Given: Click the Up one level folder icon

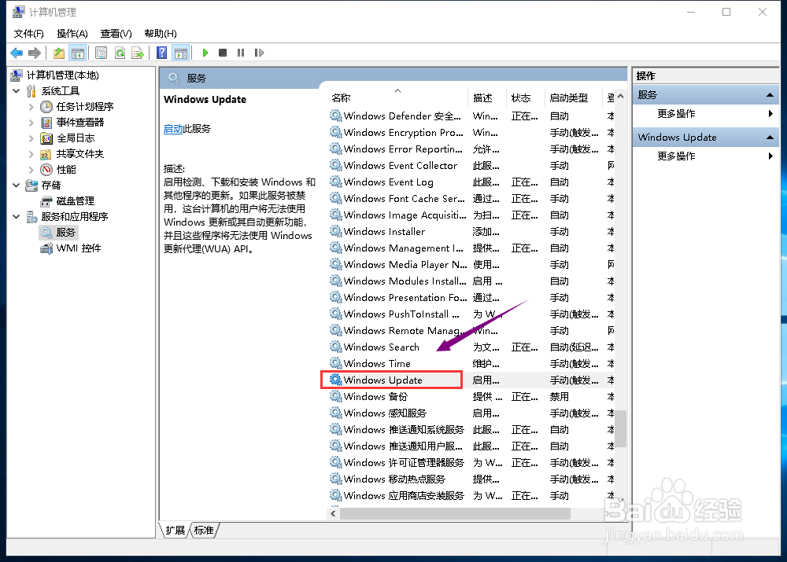Looking at the screenshot, I should tap(59, 53).
